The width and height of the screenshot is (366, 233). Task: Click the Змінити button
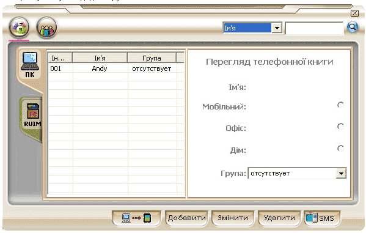point(233,218)
